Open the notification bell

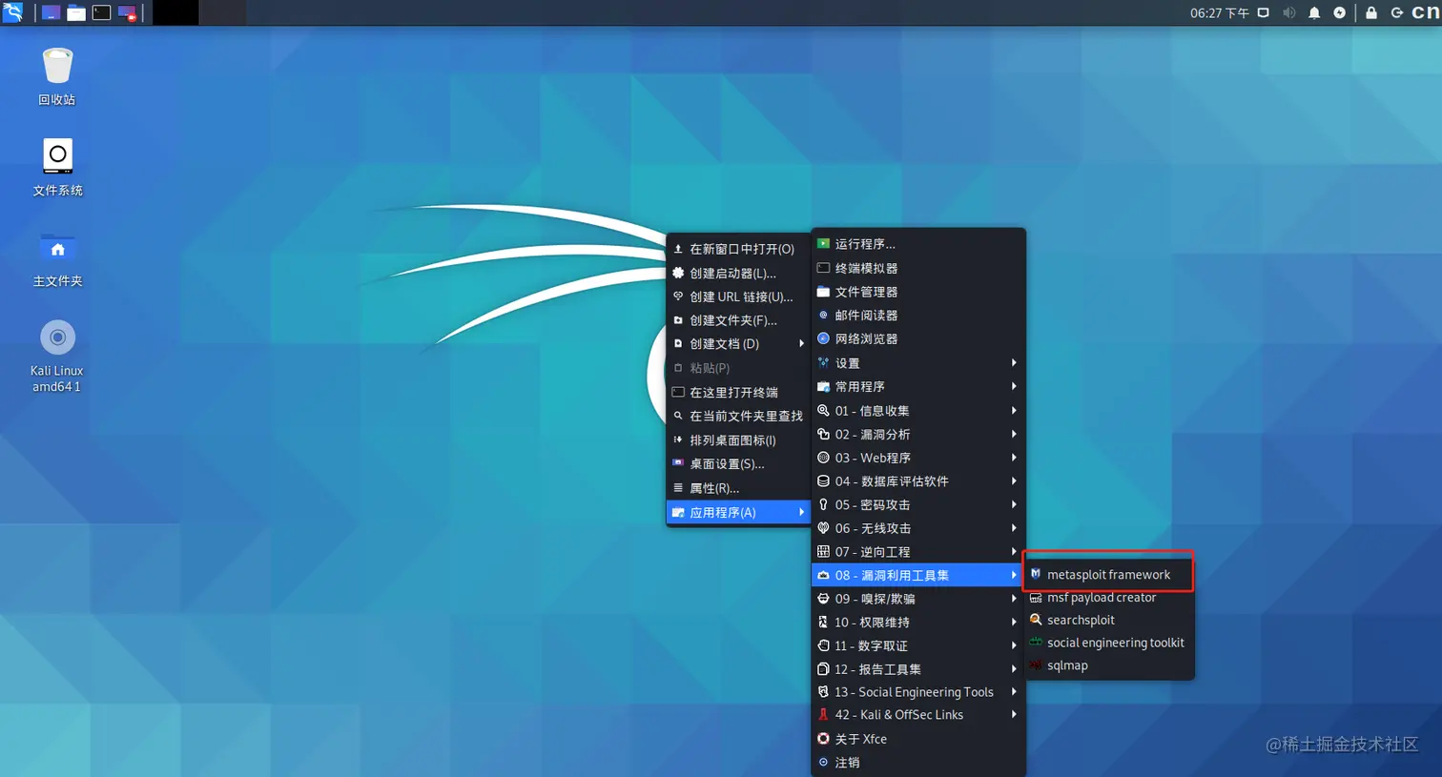tap(1314, 13)
